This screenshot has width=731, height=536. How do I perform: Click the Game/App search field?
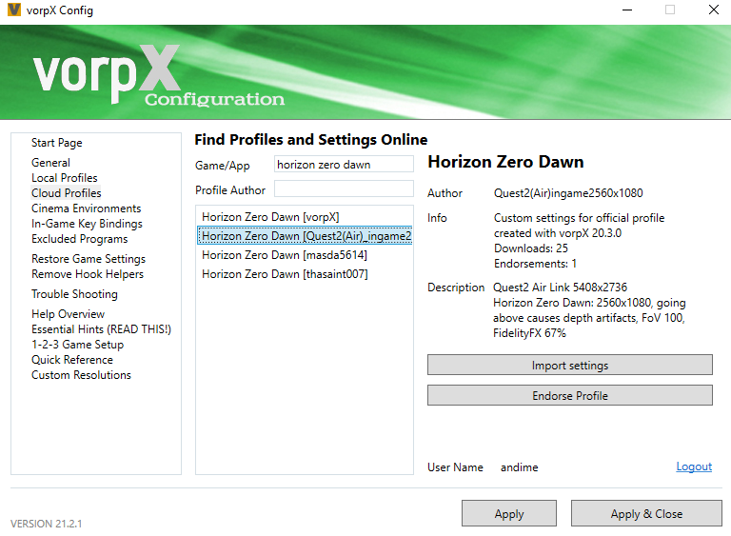point(344,165)
